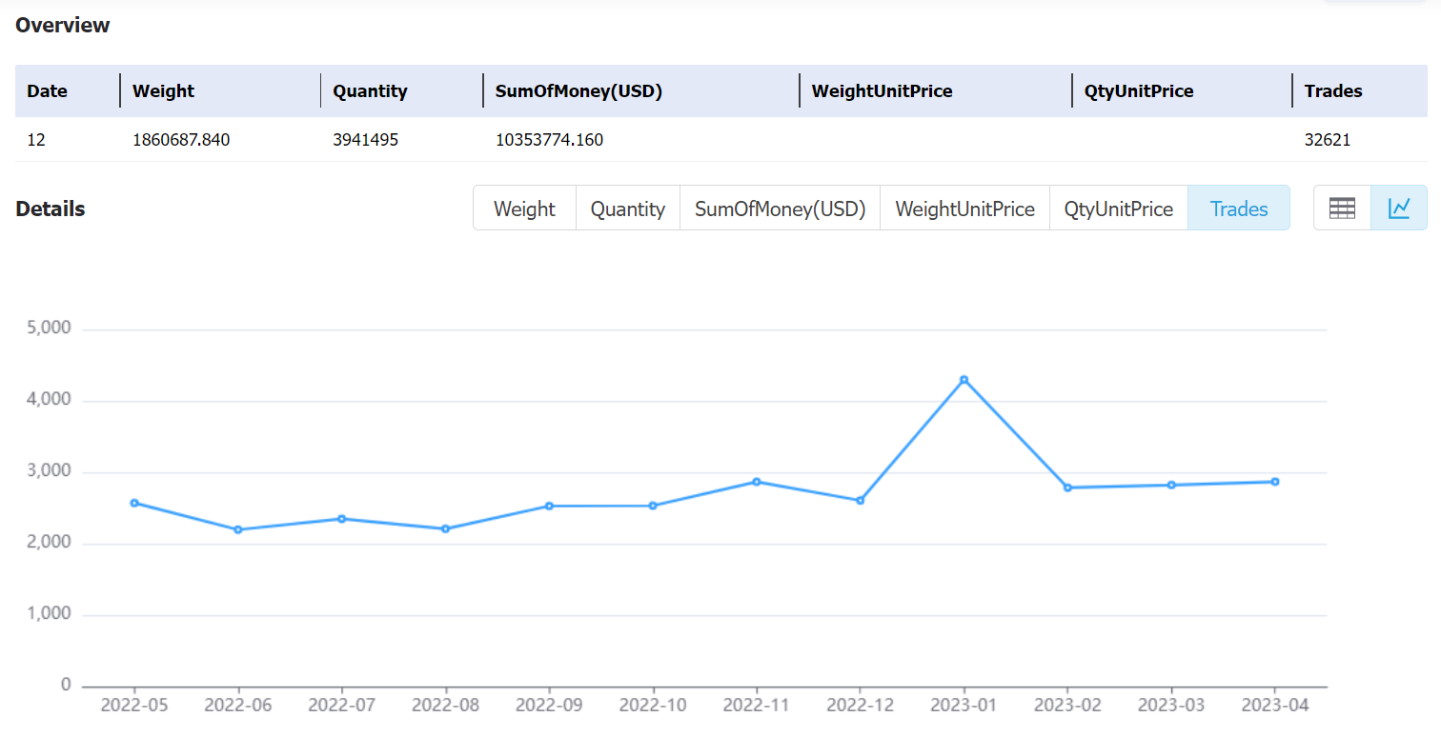Click the Details heading
The height and width of the screenshot is (736, 1441).
click(x=51, y=209)
